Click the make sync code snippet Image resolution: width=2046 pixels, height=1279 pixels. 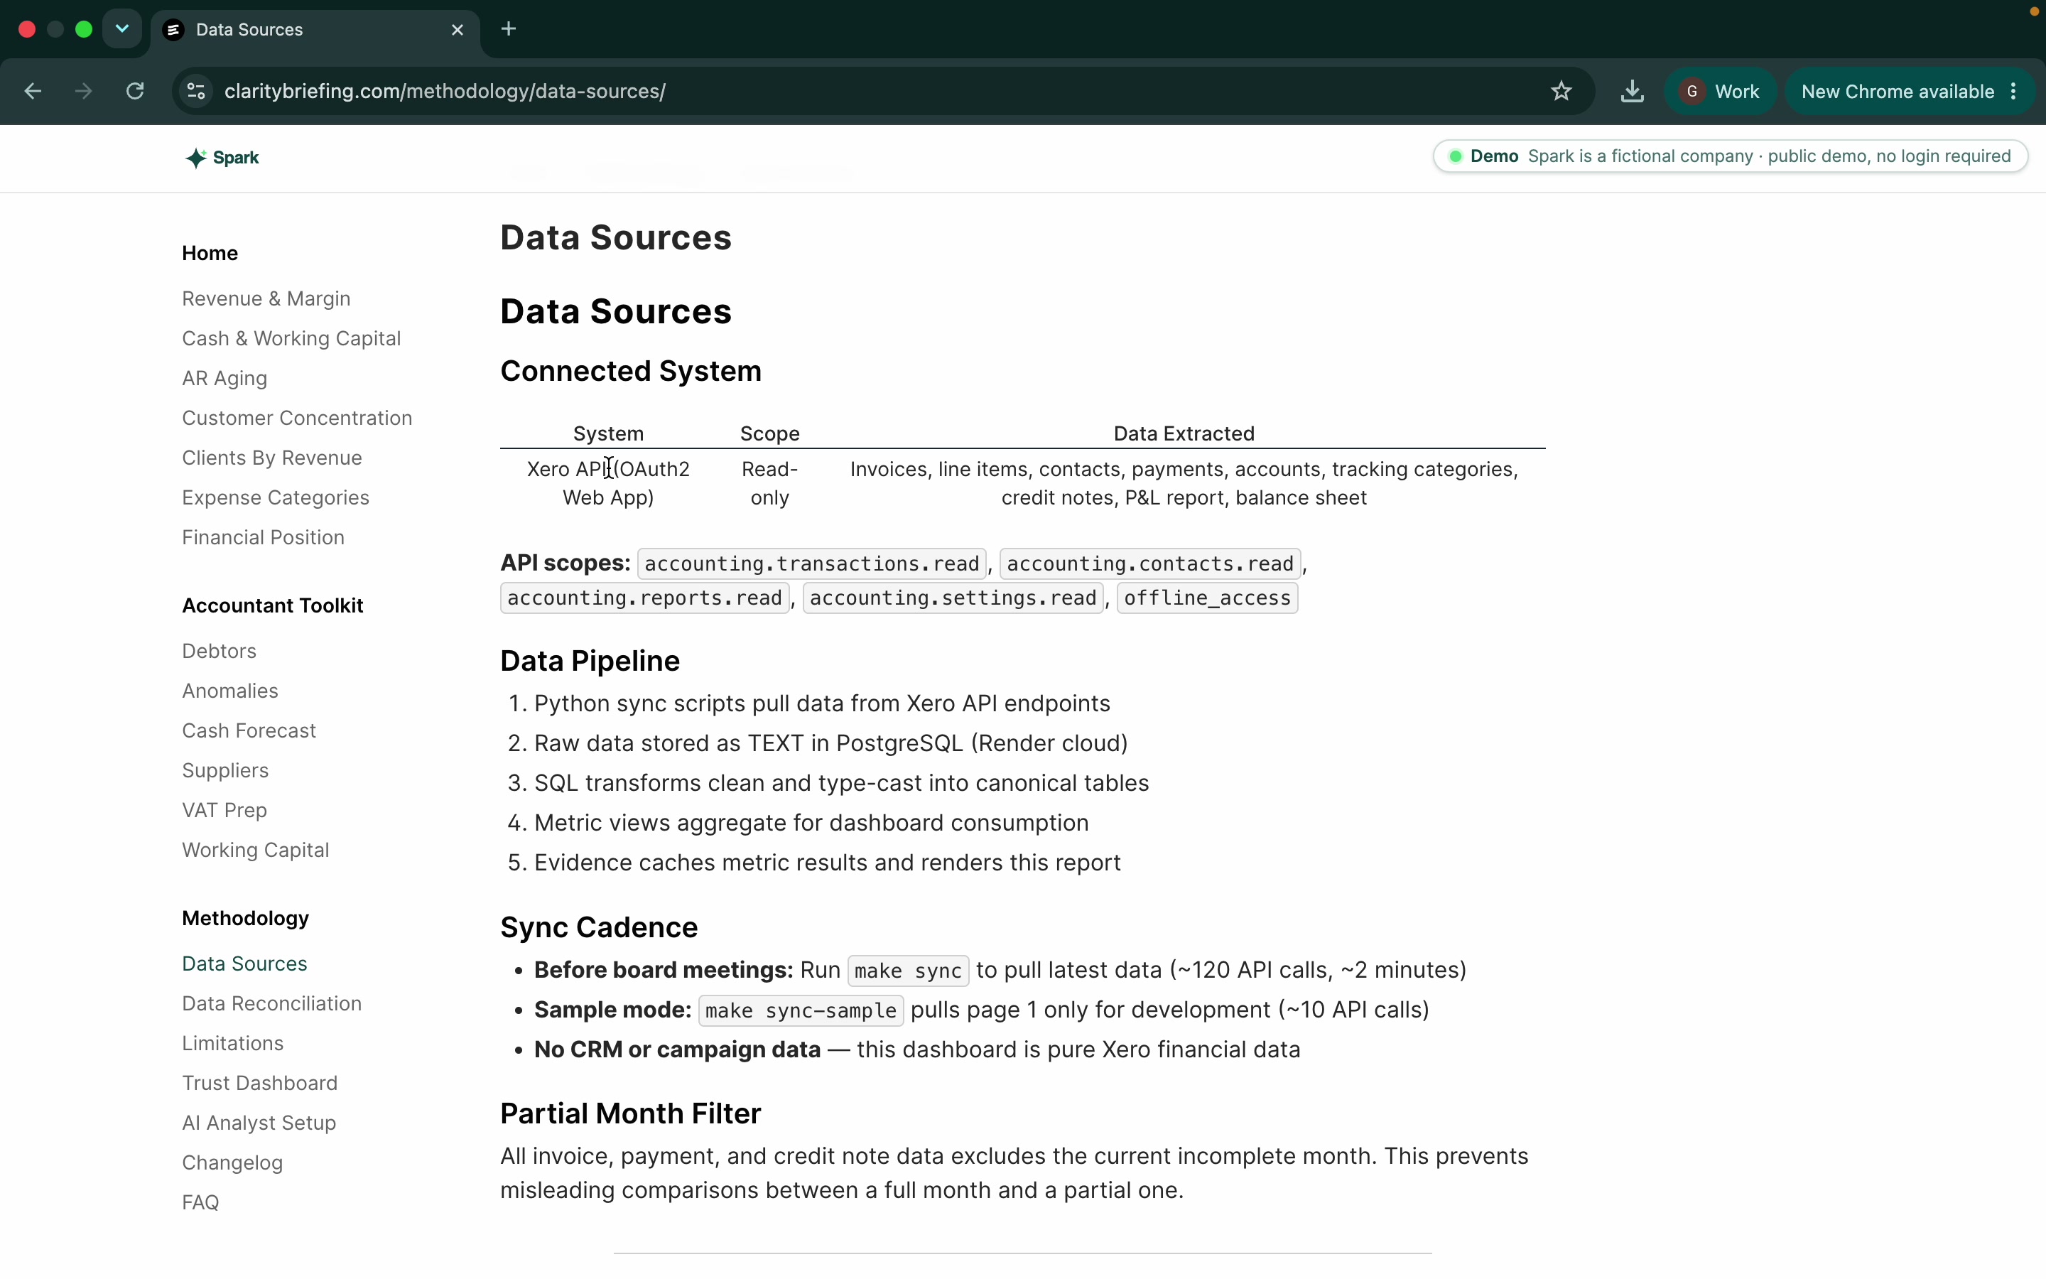click(x=908, y=970)
